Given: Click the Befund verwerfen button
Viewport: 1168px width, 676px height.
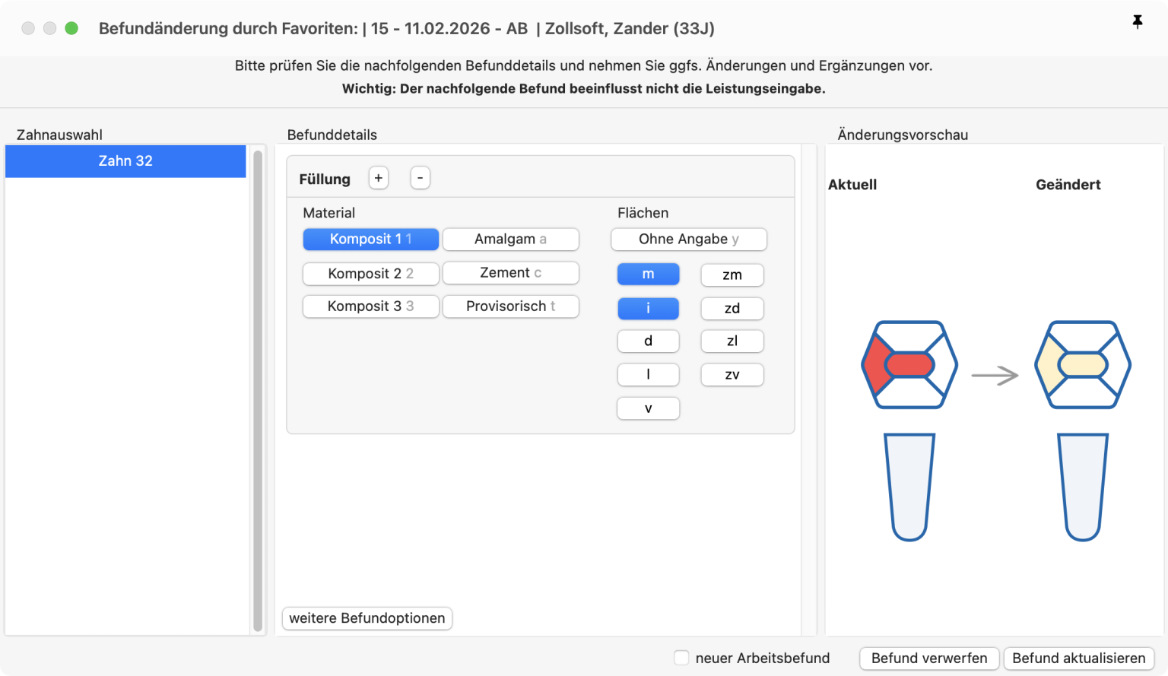Looking at the screenshot, I should (928, 659).
